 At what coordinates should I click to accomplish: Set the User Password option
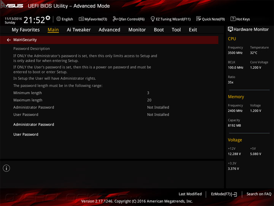coord(26,135)
